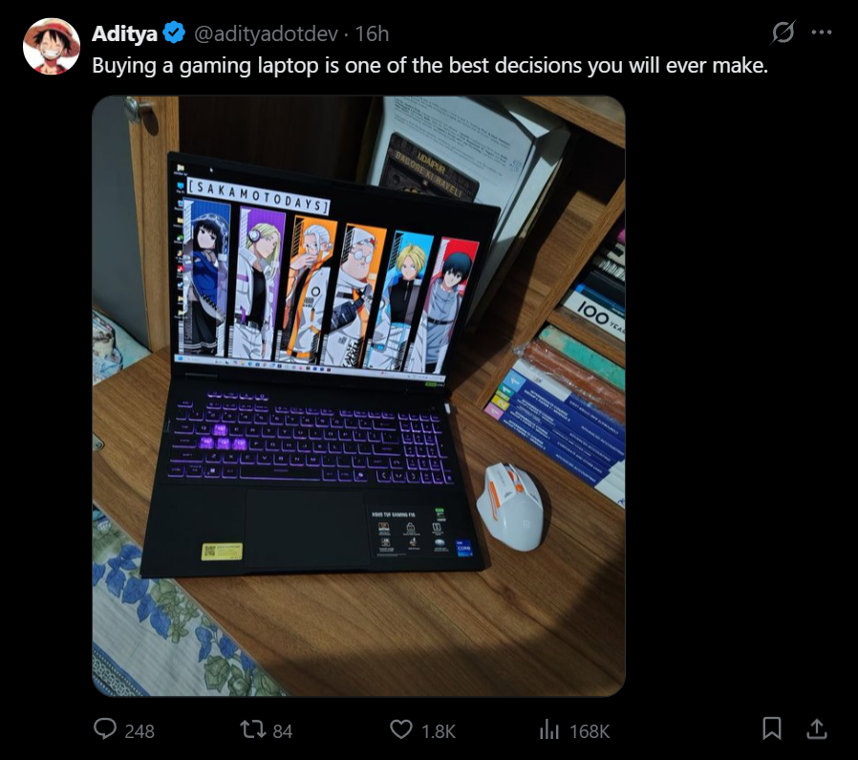Click the display name Aditya
Viewport: 858px width, 760px height.
pos(125,33)
